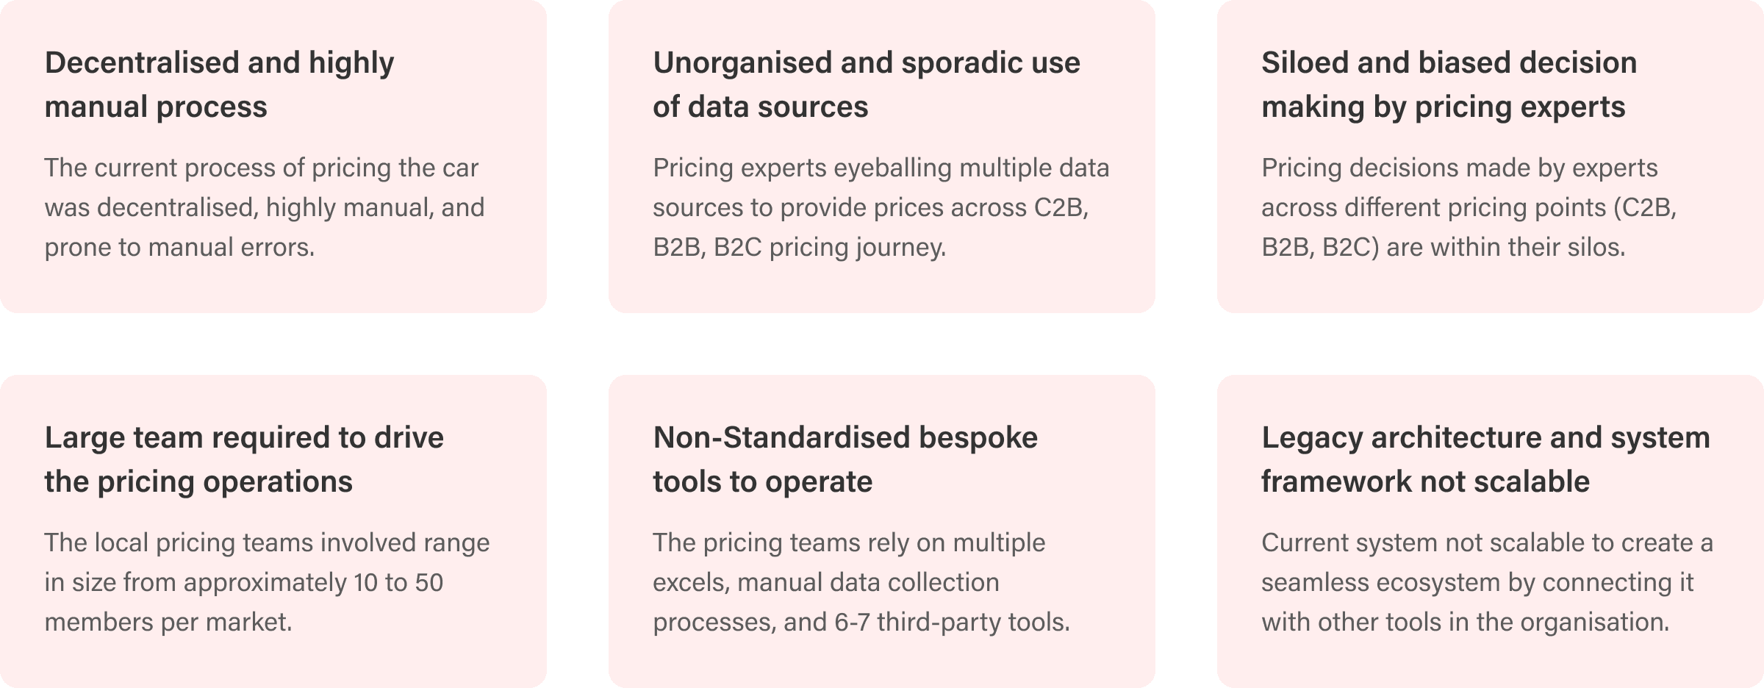Select 'Legacy architecture and system framework' heading
This screenshot has height=688, width=1764.
tap(1486, 459)
